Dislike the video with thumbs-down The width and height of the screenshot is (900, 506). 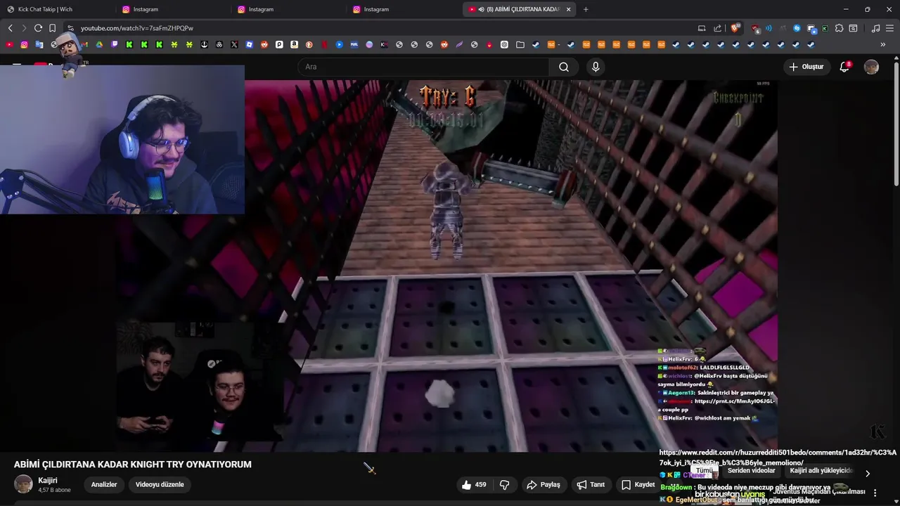(x=504, y=484)
